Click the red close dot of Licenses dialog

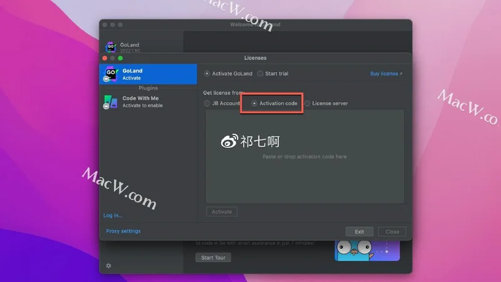(105, 58)
